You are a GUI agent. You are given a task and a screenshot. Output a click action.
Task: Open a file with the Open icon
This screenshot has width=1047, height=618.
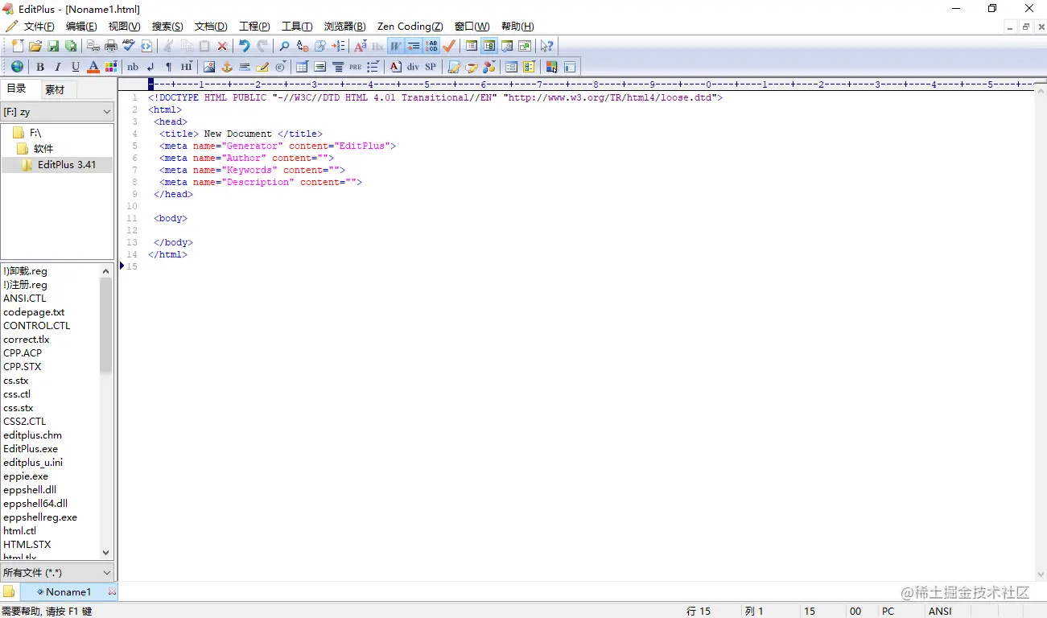[36, 46]
